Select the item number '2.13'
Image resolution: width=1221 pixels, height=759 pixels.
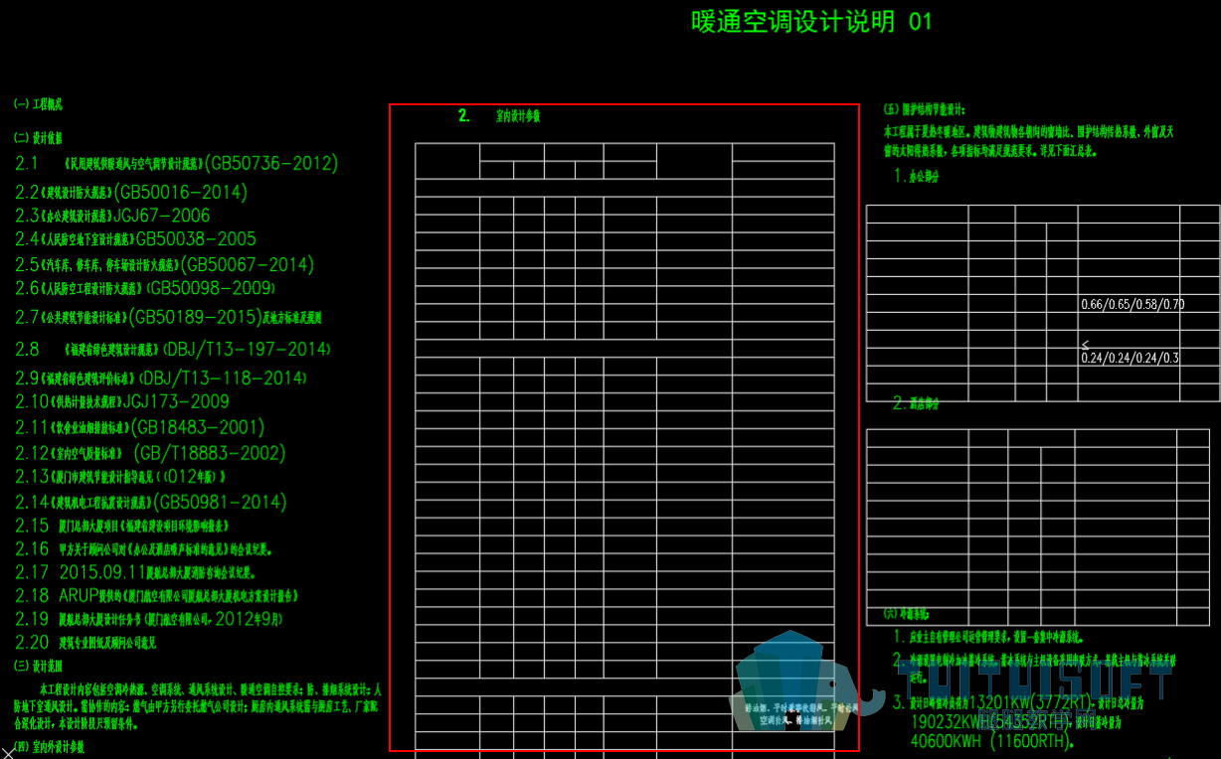click(x=32, y=477)
